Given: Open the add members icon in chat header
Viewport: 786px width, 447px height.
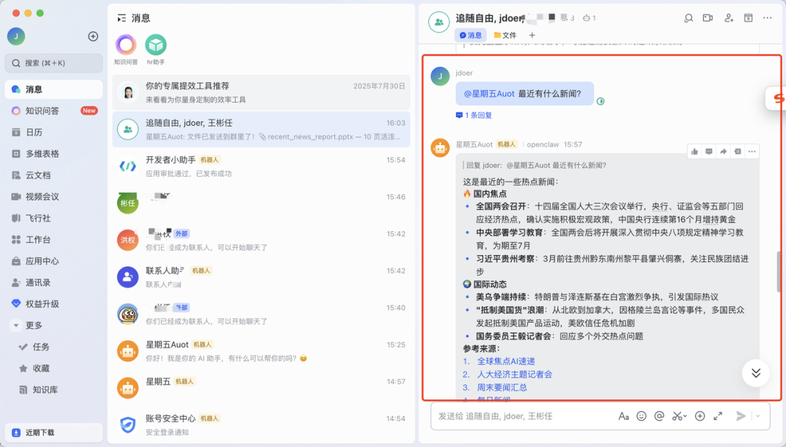Looking at the screenshot, I should [x=729, y=18].
